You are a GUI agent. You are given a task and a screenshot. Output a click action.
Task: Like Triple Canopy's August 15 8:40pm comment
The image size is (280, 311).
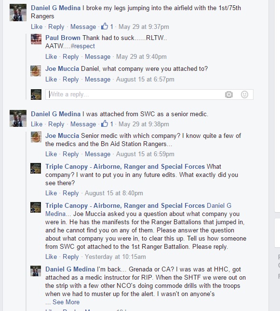point(51,193)
